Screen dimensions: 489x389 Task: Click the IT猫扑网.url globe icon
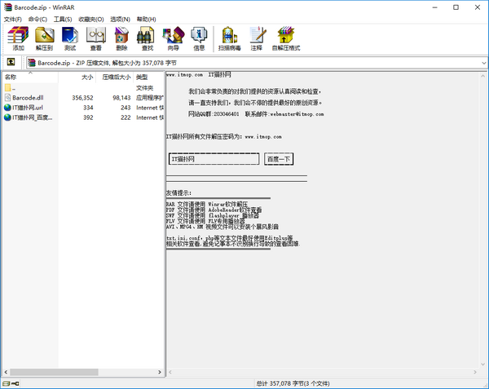[8, 108]
